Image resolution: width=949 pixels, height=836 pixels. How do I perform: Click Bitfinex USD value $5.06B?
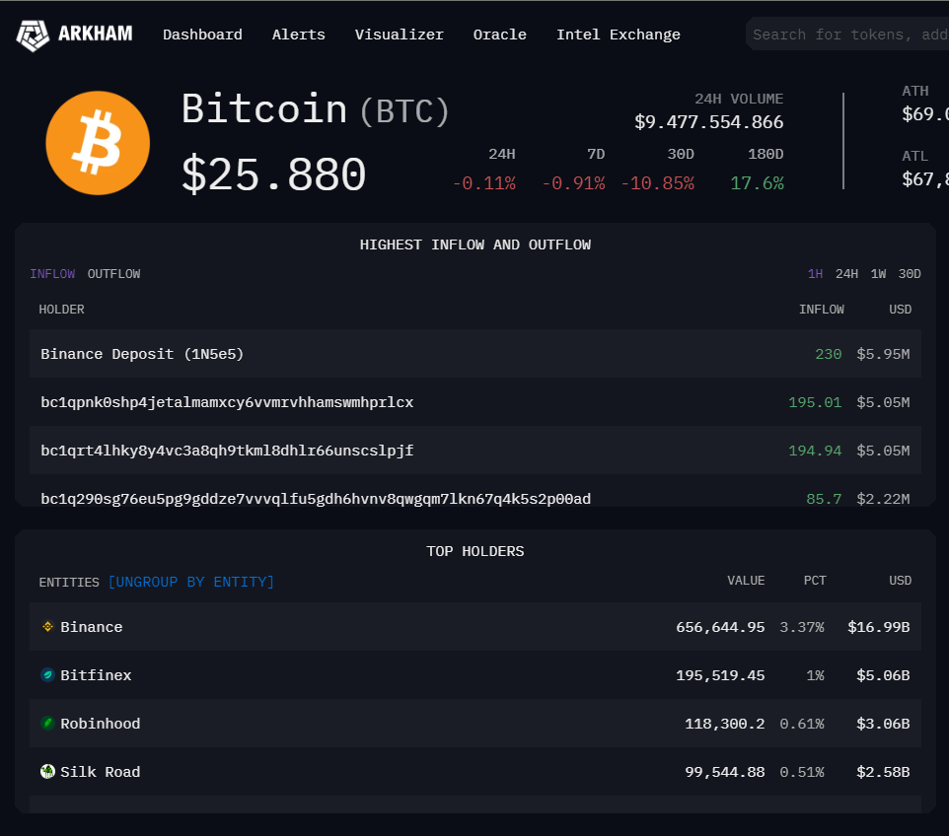point(883,675)
